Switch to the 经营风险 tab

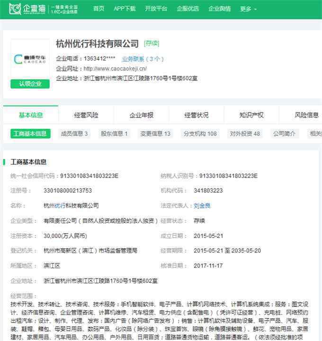(x=86, y=115)
